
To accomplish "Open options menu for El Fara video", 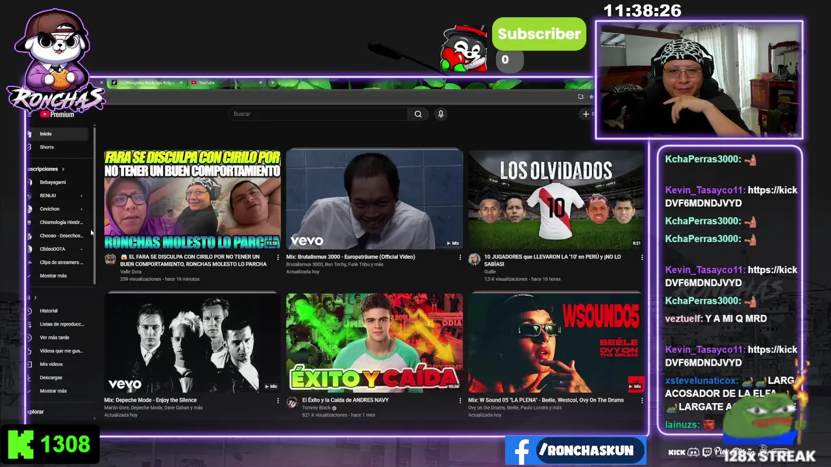I will pos(278,257).
